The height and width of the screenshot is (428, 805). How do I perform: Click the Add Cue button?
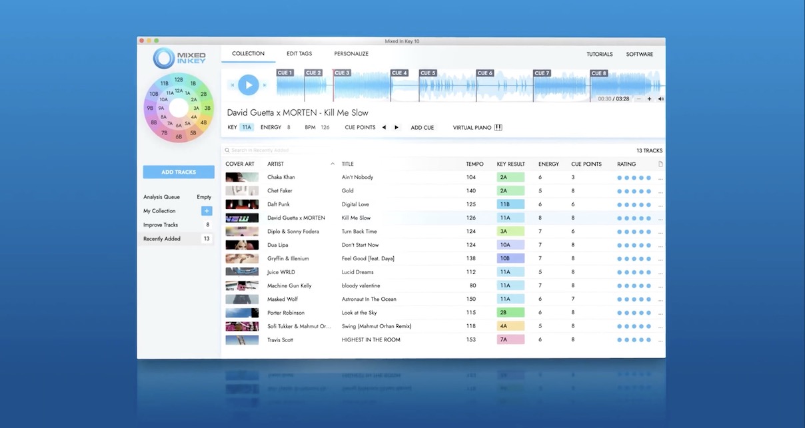pos(422,128)
